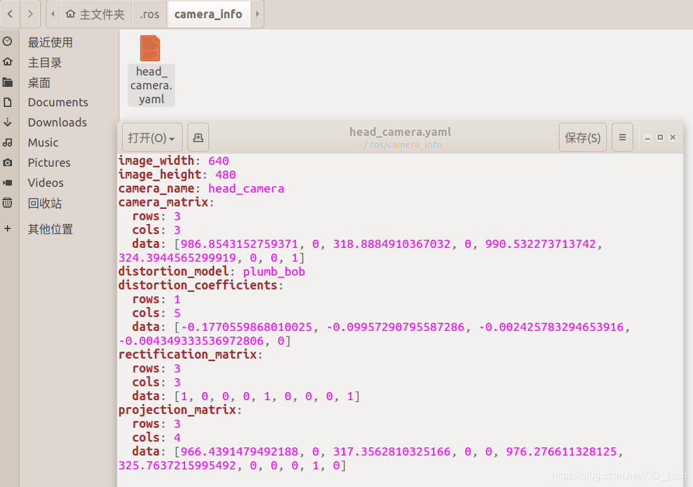
Task: Click the value -0.1770559868010025
Action: 247,327
